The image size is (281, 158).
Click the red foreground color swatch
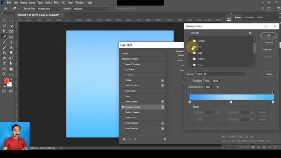point(6,81)
